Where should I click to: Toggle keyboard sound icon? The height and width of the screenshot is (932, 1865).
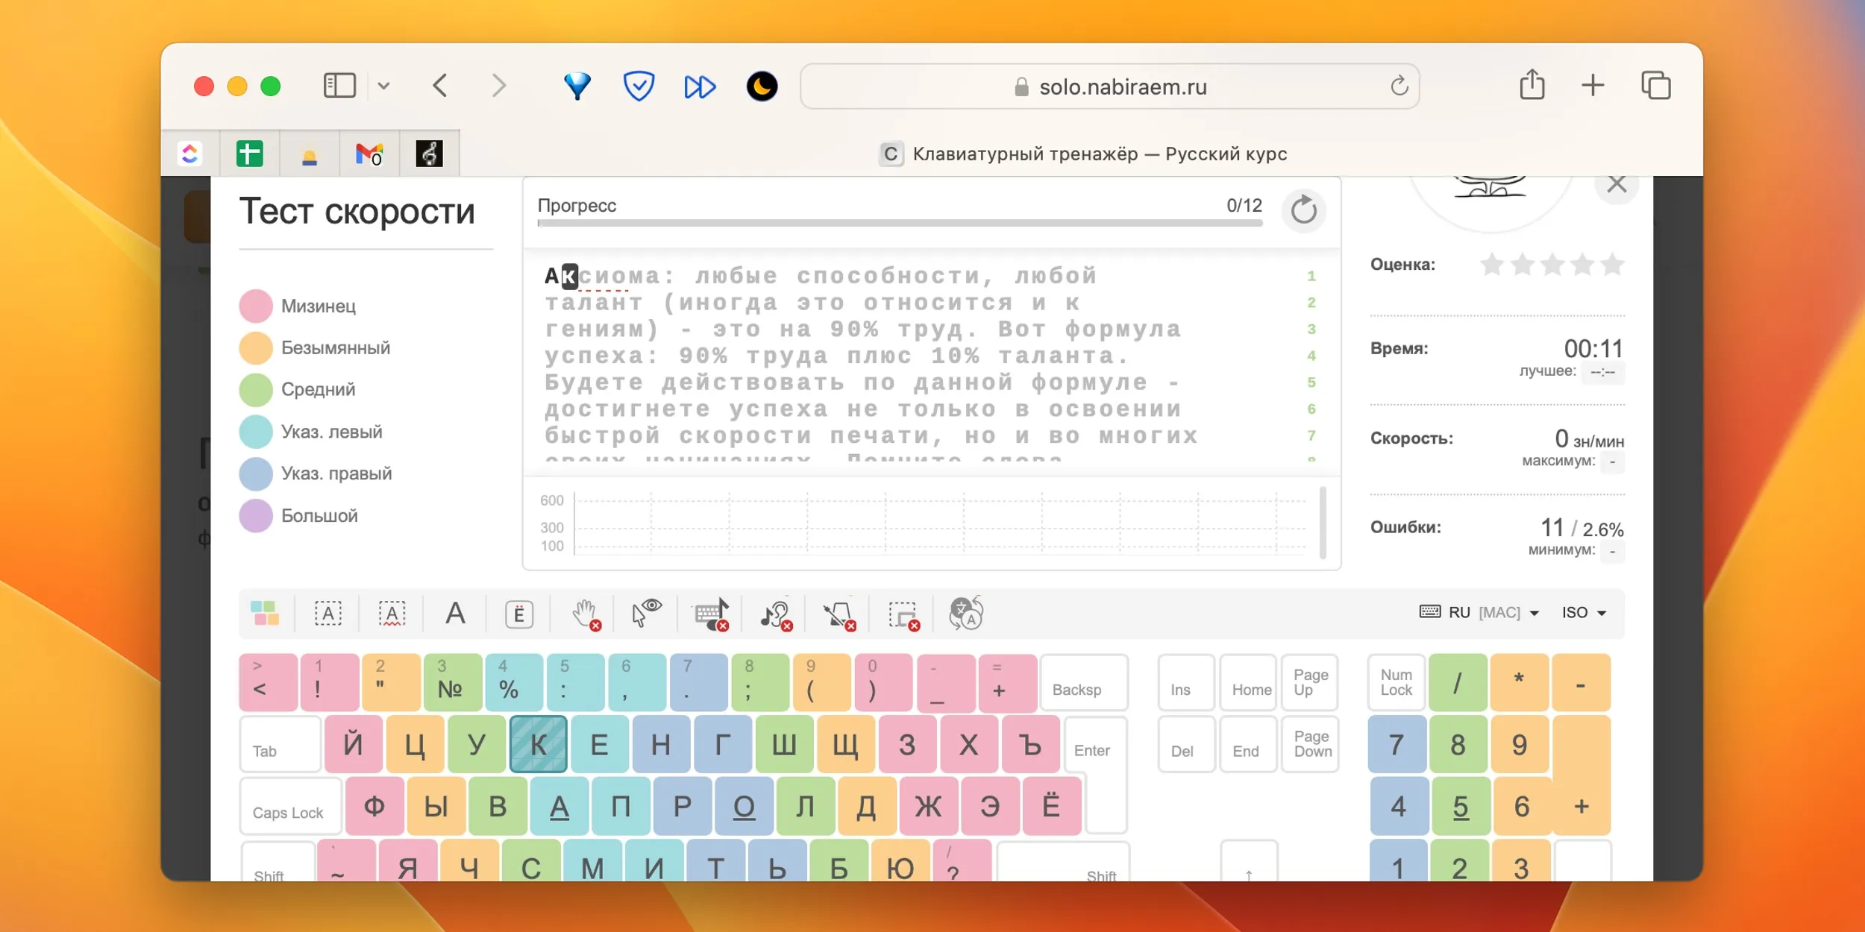coord(712,614)
